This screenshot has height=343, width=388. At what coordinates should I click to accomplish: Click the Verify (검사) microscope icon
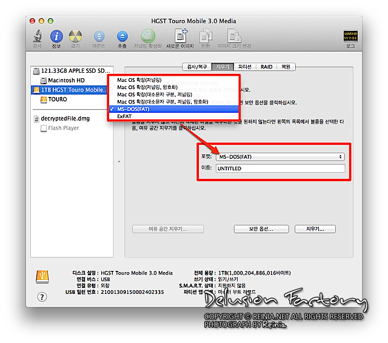(x=37, y=36)
